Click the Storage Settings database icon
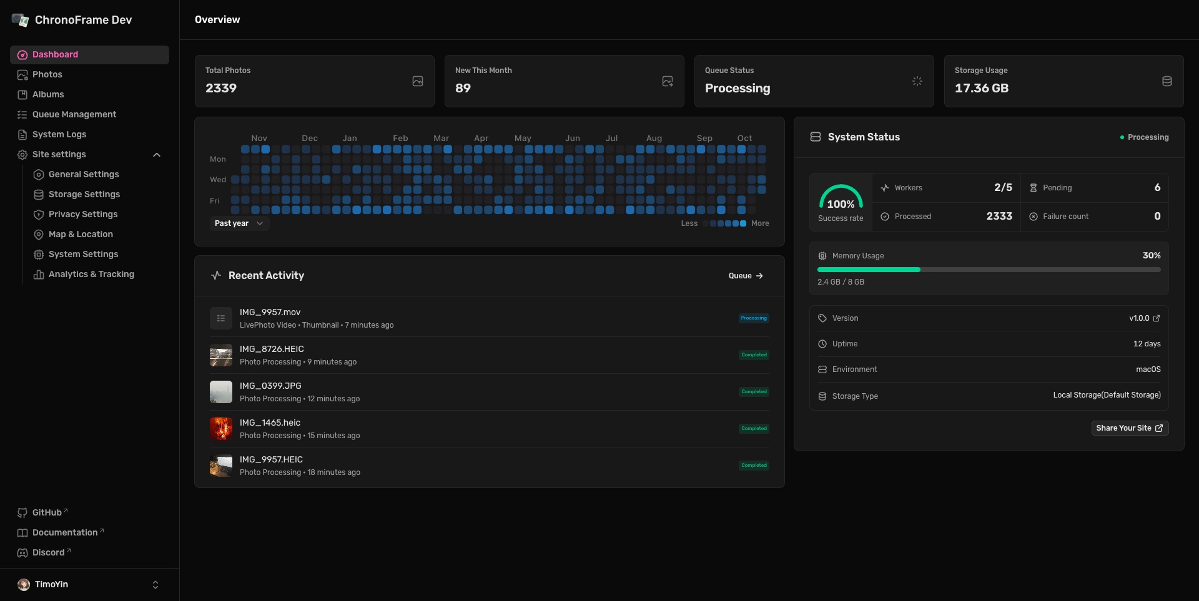Image resolution: width=1199 pixels, height=601 pixels. [x=39, y=195]
